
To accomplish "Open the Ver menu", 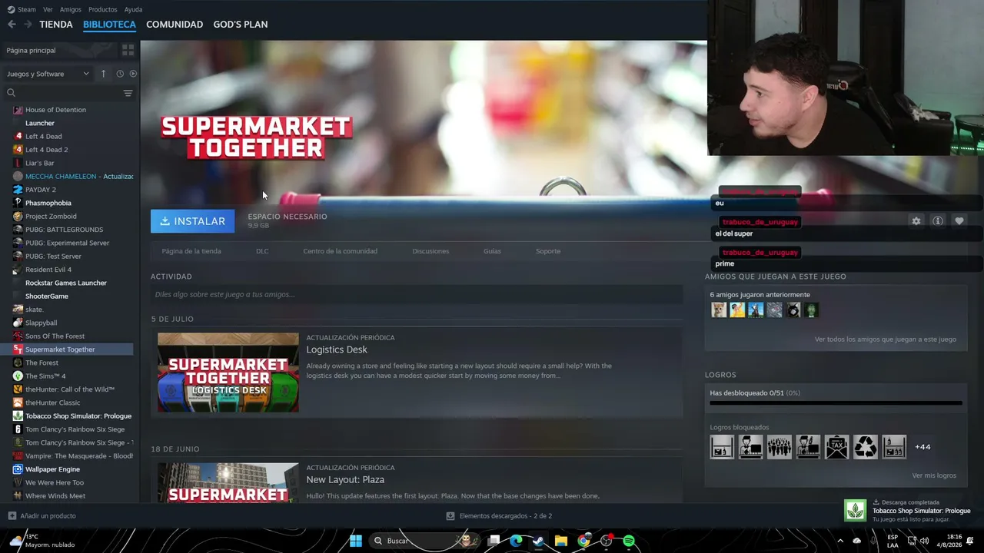I will [x=48, y=9].
